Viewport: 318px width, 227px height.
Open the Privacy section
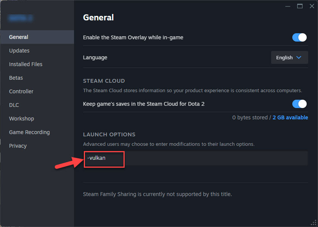(x=18, y=146)
